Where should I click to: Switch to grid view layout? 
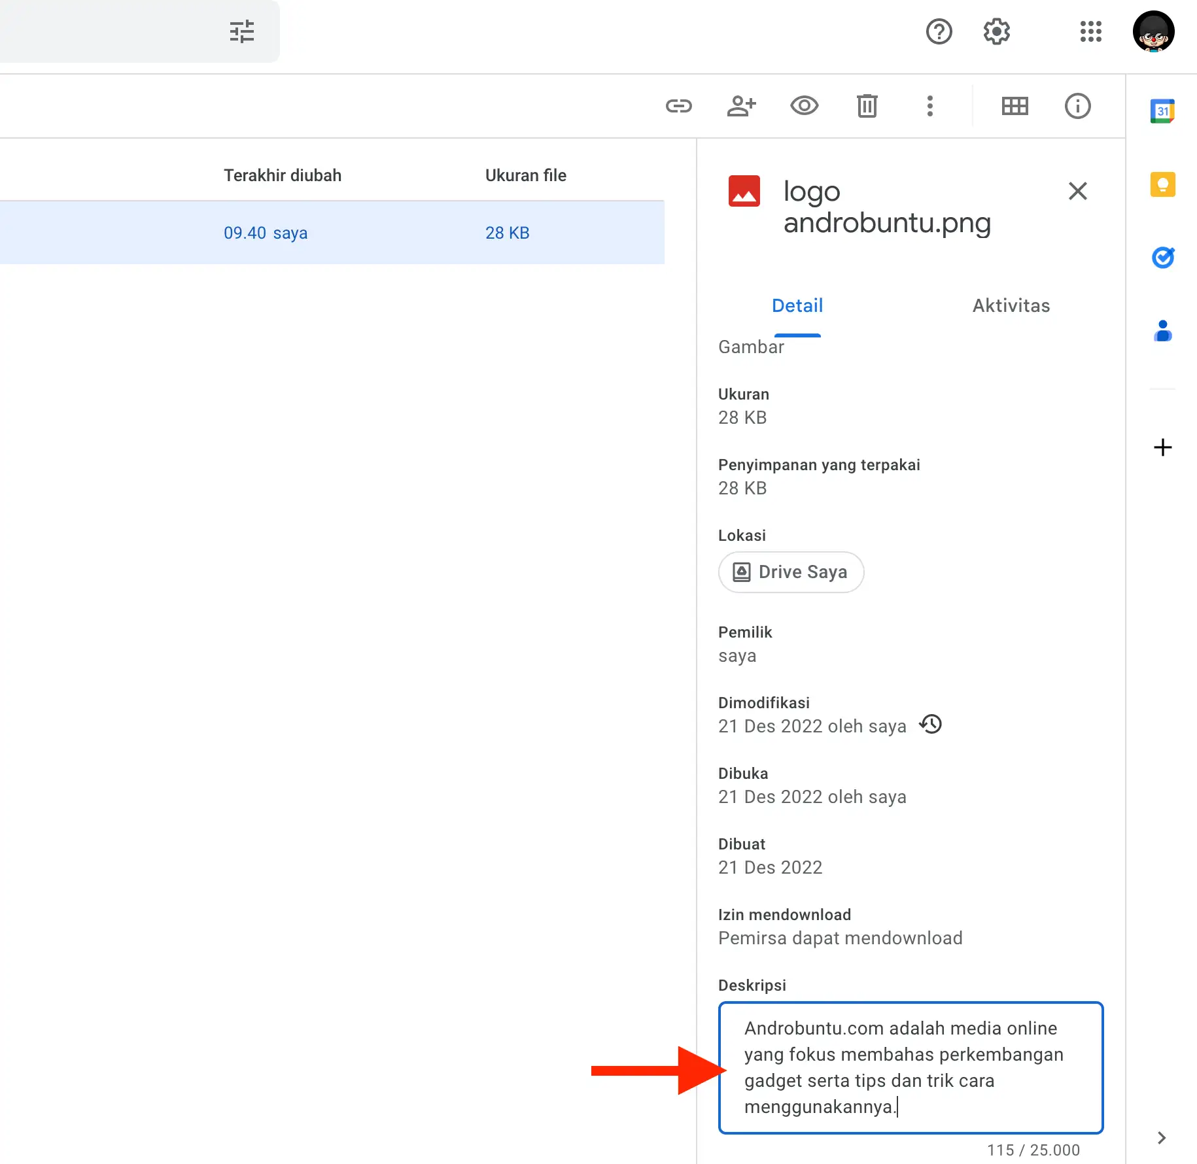pyautogui.click(x=1015, y=106)
